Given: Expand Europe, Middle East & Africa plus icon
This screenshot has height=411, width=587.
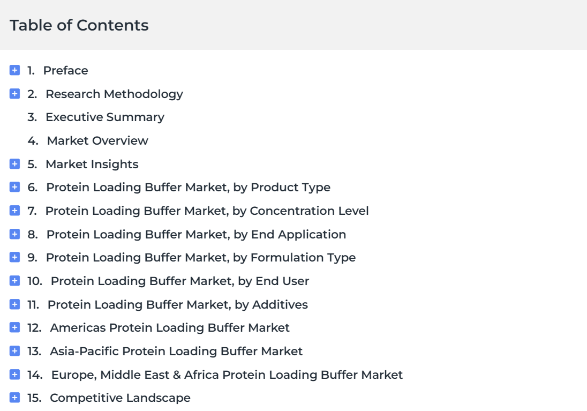Looking at the screenshot, I should click(x=14, y=374).
